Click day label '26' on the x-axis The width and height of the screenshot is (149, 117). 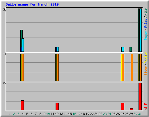pyautogui.click(x=118, y=114)
